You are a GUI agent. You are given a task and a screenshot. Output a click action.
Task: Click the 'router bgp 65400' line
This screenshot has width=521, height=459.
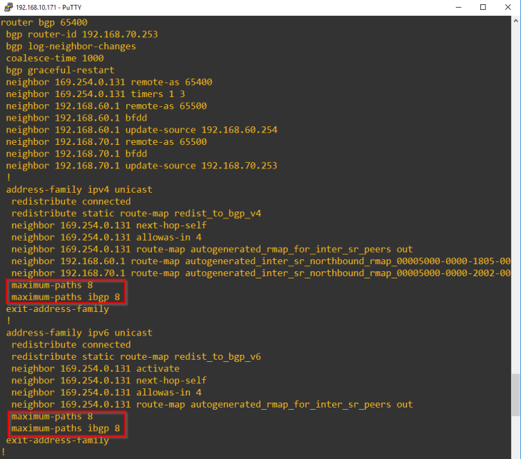pyautogui.click(x=44, y=22)
